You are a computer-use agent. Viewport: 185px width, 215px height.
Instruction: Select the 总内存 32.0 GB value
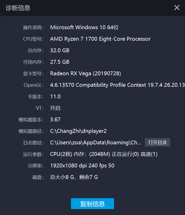tap(60, 50)
